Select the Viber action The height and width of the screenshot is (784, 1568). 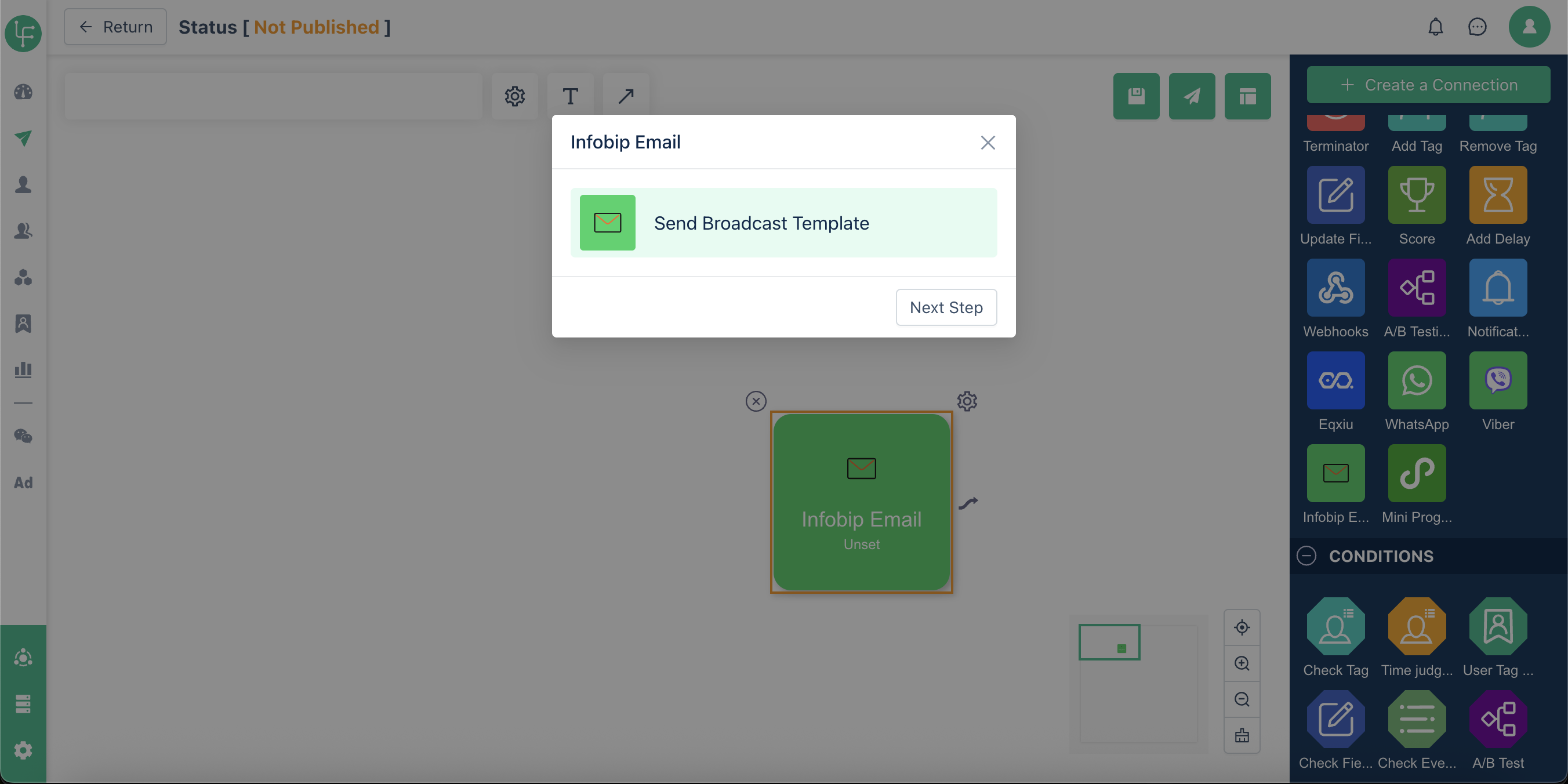pyautogui.click(x=1497, y=380)
